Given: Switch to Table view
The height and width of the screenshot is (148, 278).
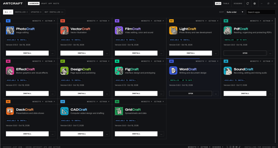Looking at the screenshot, I should point(226,3).
